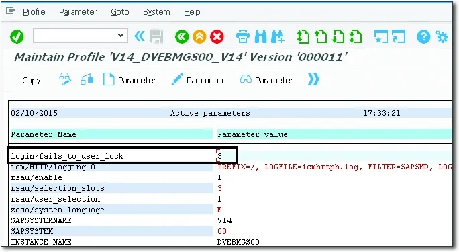
Task: Click the Create New Session icon
Action: coord(381,37)
